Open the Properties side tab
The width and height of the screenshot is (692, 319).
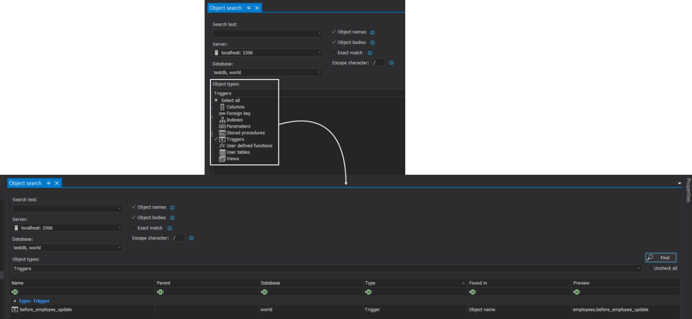coord(688,190)
